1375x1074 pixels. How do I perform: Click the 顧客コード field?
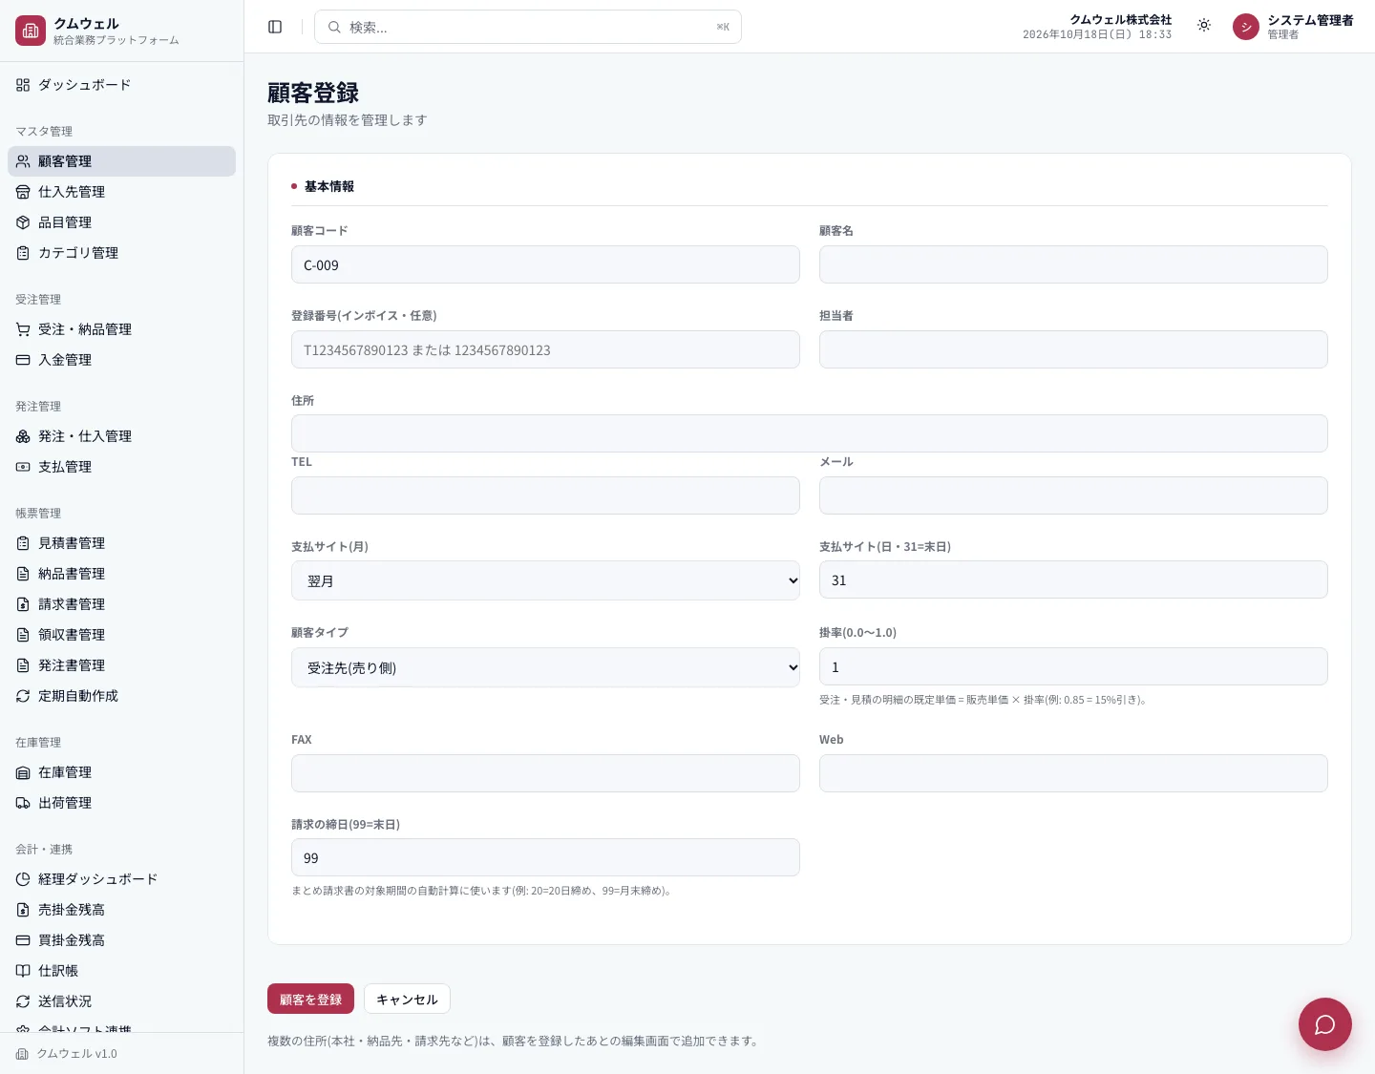click(x=545, y=264)
